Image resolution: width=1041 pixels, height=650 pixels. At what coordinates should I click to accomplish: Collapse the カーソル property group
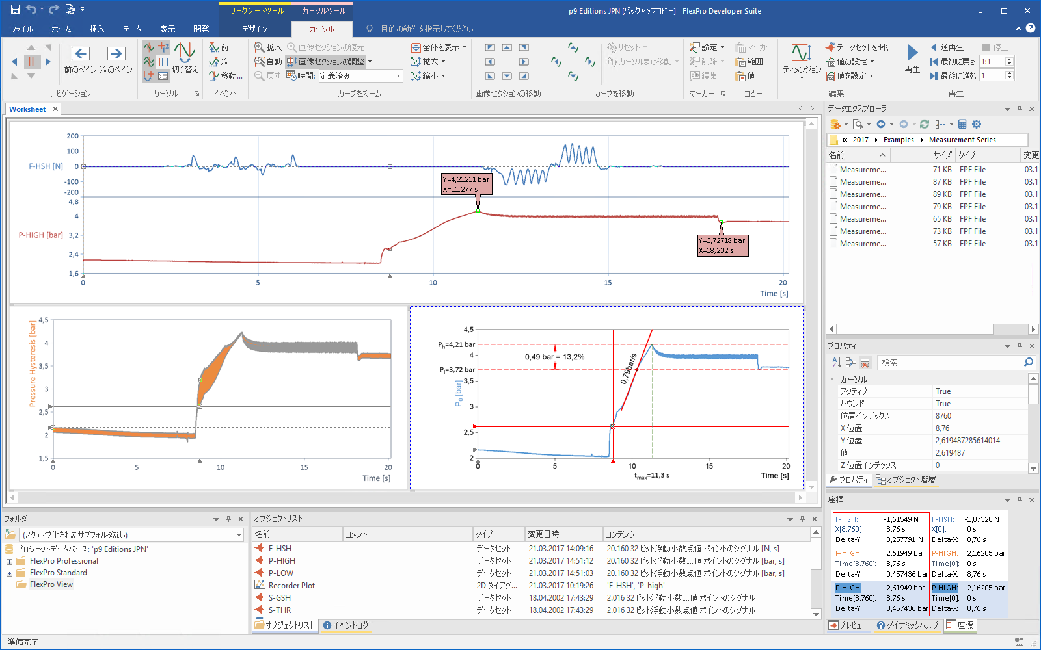[832, 379]
